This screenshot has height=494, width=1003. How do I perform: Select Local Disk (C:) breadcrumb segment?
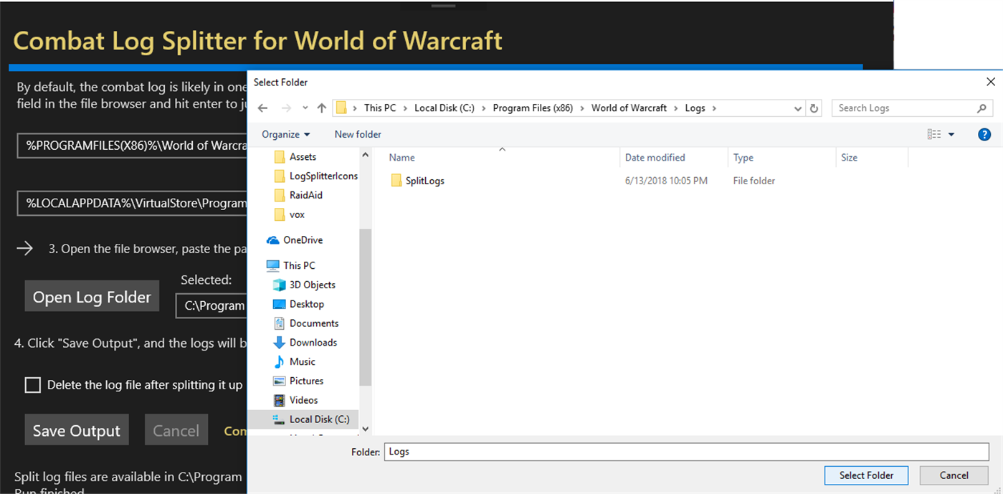tap(445, 108)
